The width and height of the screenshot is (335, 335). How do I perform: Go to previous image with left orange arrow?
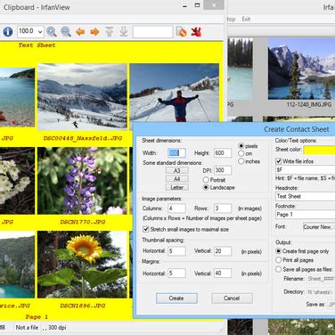pyautogui.click(x=80, y=31)
